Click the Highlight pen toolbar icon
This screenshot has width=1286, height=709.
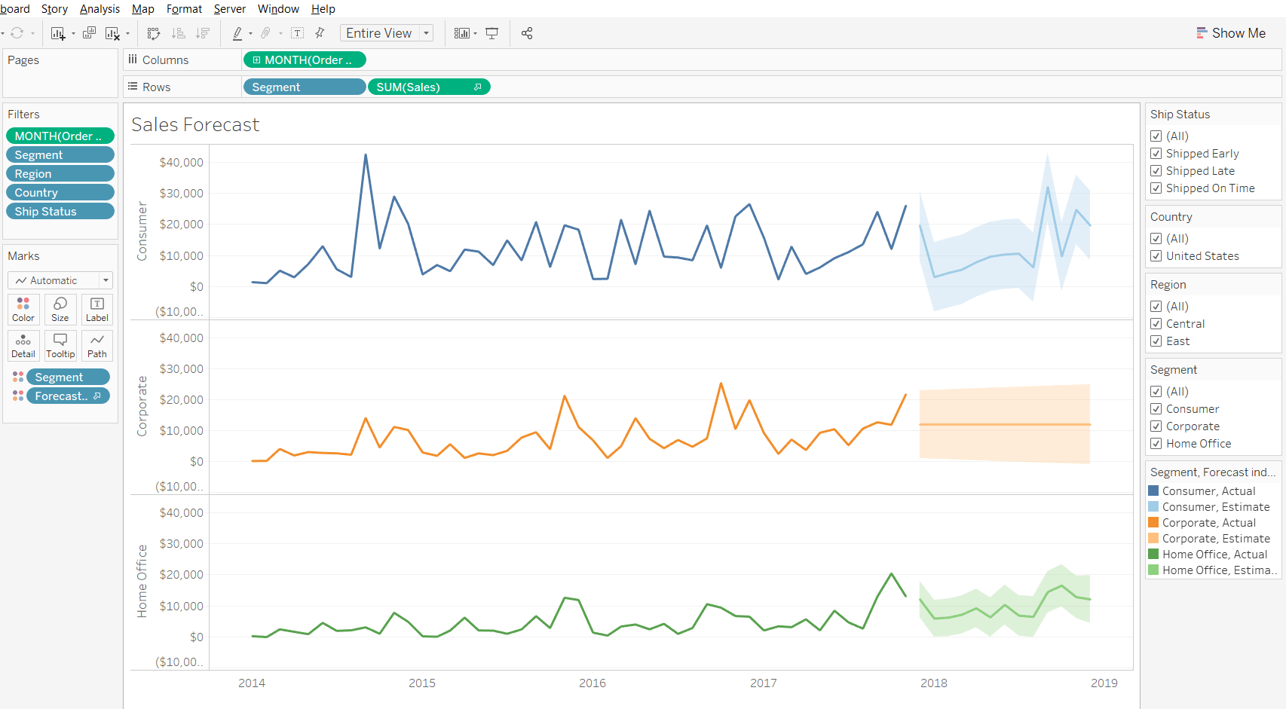(237, 33)
